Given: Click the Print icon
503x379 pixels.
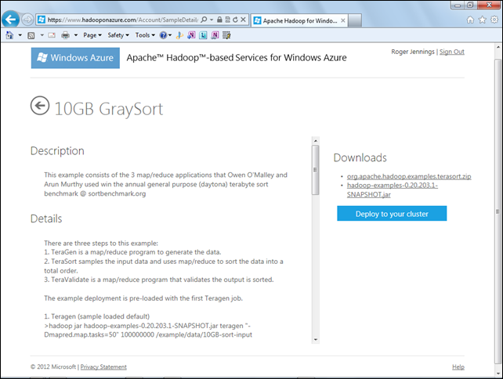Looking at the screenshot, I should point(65,35).
